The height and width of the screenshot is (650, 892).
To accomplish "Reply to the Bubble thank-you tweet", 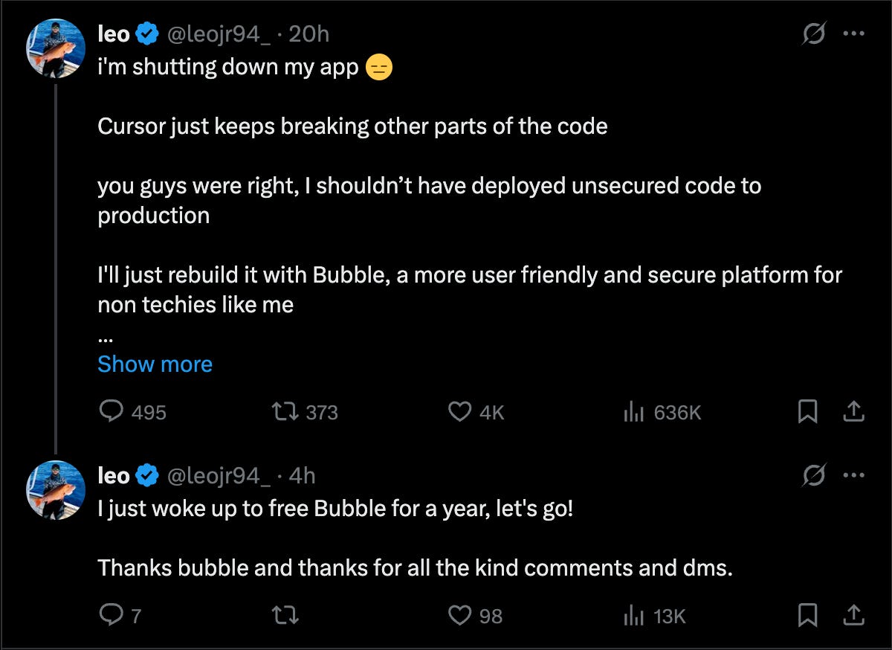I will (113, 616).
